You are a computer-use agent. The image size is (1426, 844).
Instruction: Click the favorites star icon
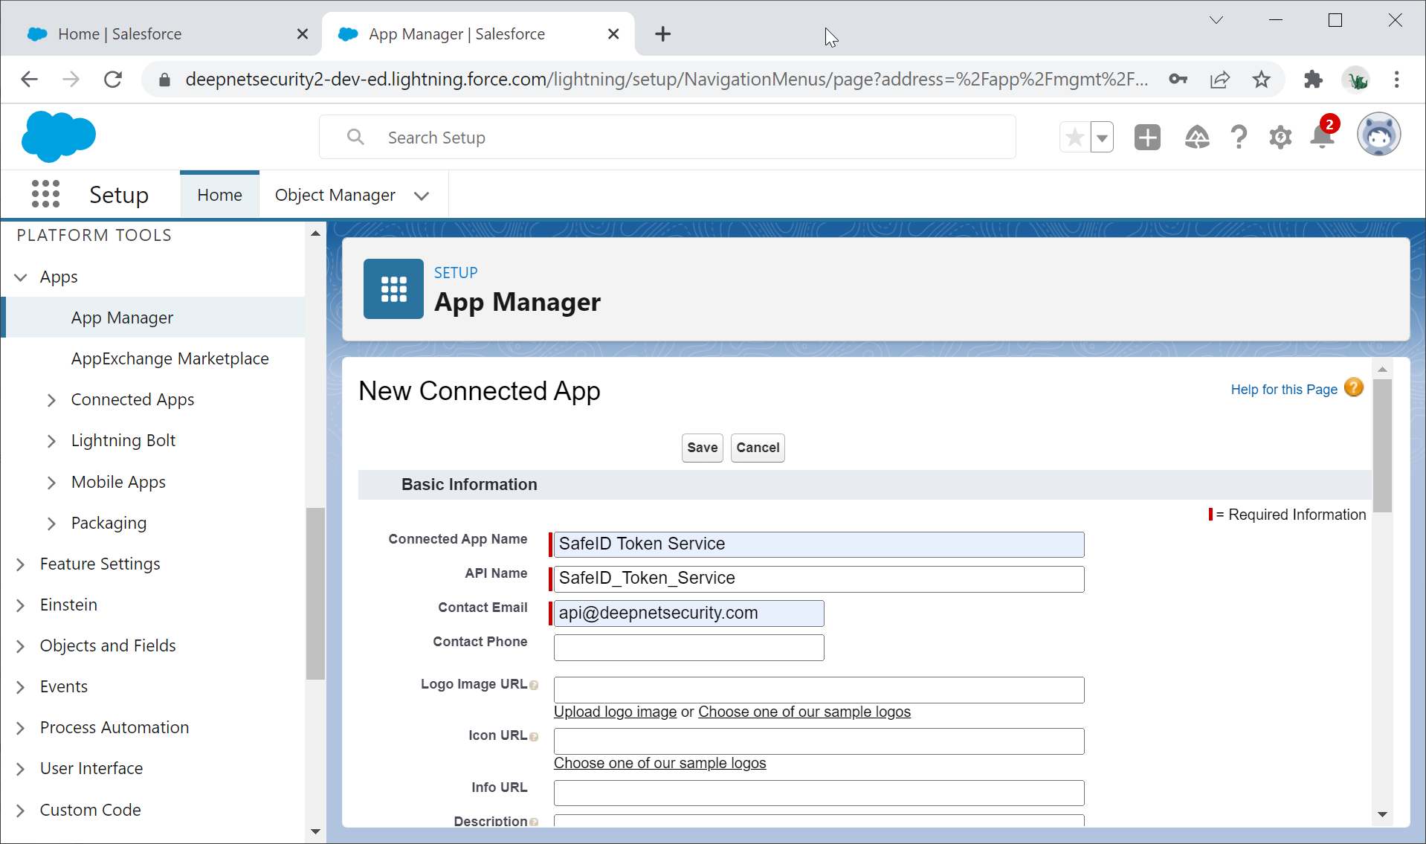pos(1074,138)
